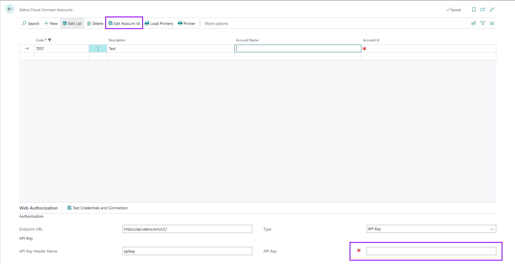The width and height of the screenshot is (515, 264).
Task: Open More options menu
Action: [x=216, y=23]
